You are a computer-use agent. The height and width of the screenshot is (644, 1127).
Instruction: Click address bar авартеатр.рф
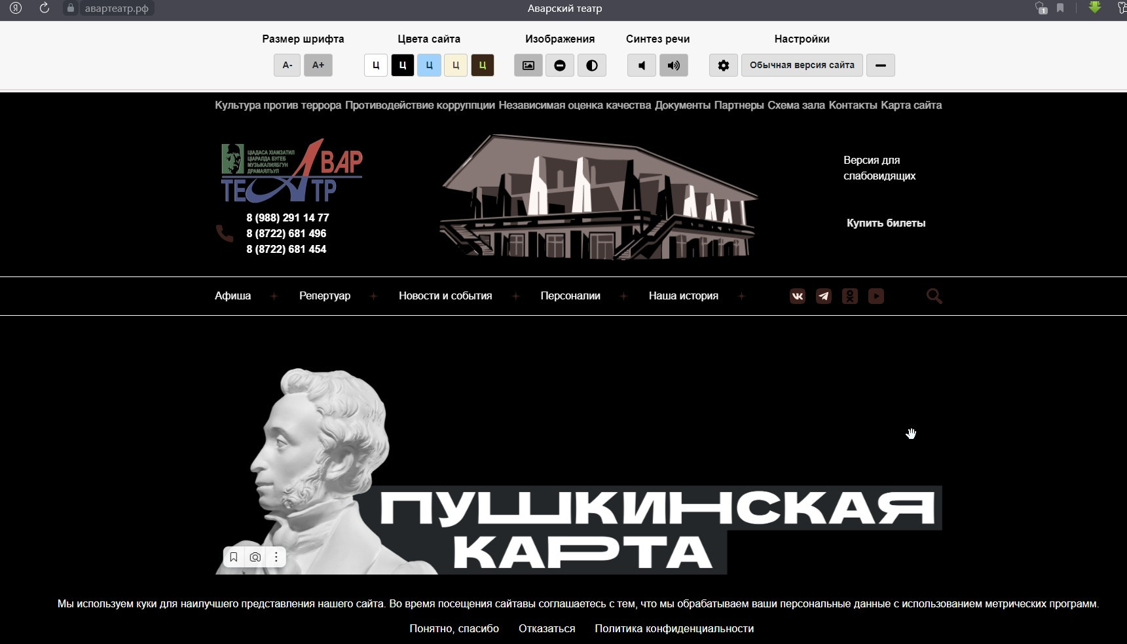point(117,9)
